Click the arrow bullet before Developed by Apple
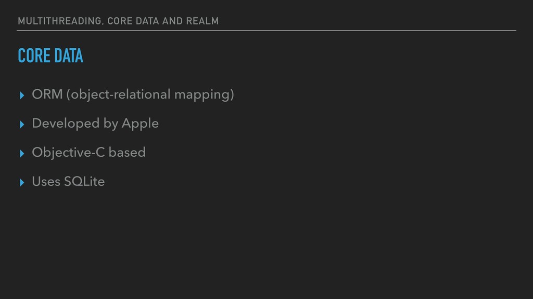533x299 pixels. click(x=22, y=125)
